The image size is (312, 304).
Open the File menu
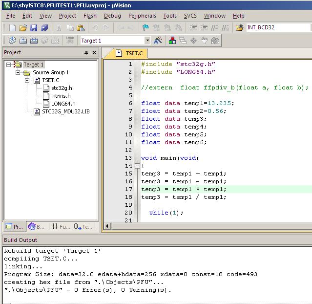11,16
